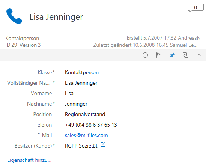Click the Lisa Jenninger title heading
The height and width of the screenshot is (167, 206).
(x=56, y=17)
